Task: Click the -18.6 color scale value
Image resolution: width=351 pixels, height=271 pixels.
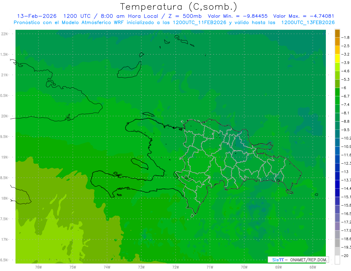Action: click(346, 239)
